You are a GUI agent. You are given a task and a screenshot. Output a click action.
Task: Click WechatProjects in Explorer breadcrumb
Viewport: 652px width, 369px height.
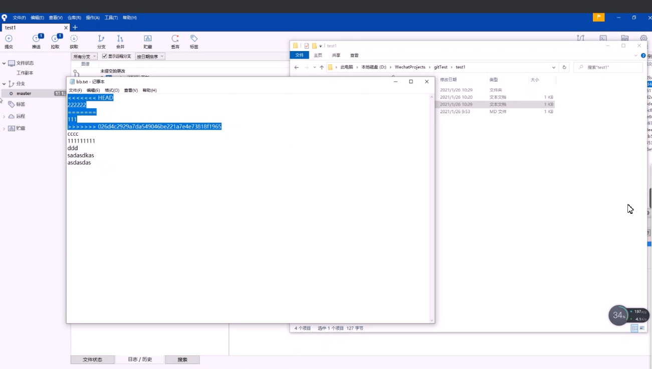pos(410,67)
